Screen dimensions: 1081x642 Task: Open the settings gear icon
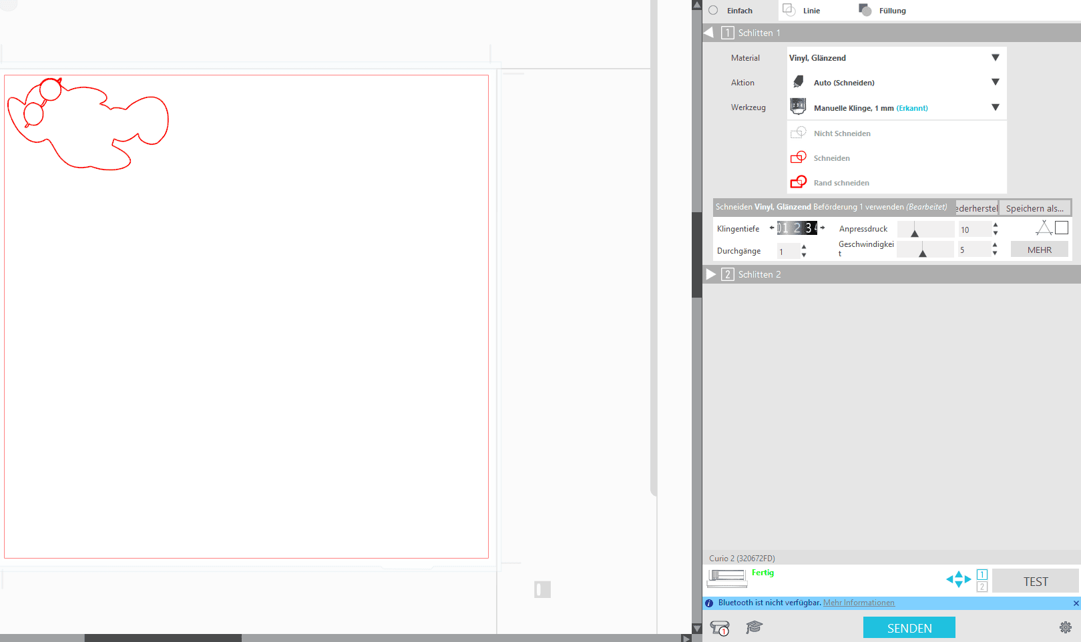pos(1066,627)
